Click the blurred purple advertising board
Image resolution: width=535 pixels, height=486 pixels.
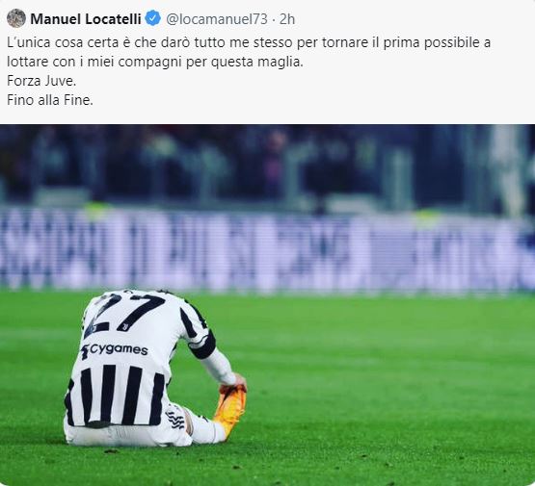coord(268,248)
